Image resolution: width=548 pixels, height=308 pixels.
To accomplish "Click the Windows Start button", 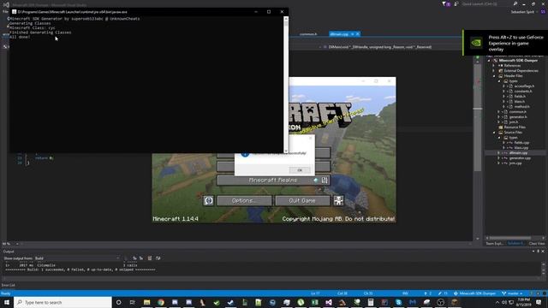I will point(7,302).
